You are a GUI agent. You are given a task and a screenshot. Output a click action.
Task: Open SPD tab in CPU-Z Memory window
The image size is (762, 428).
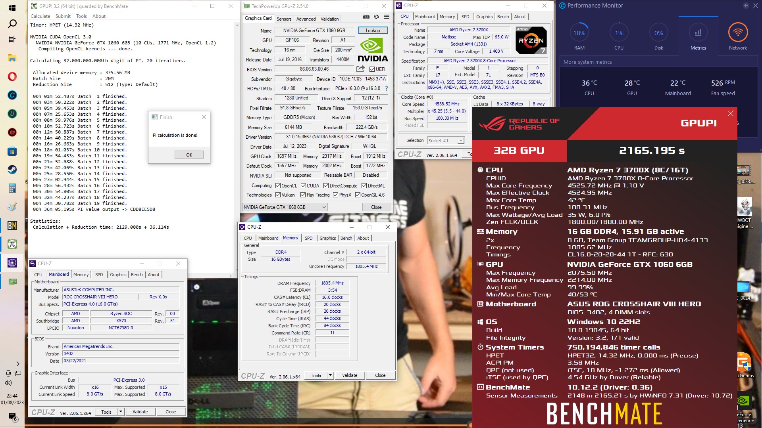pyautogui.click(x=308, y=238)
